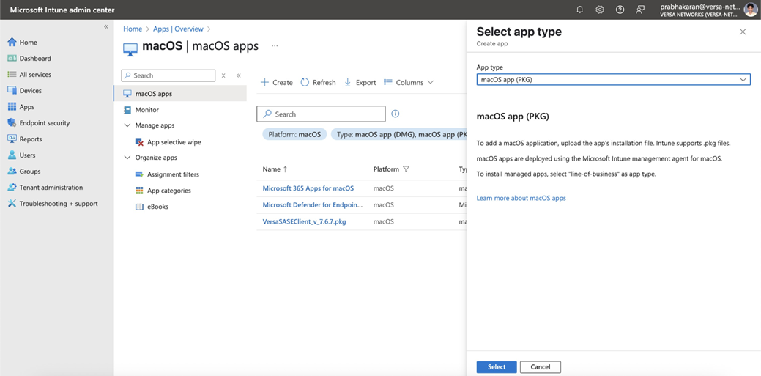Click the Troubleshooting + support icon
This screenshot has height=376, width=761.
click(12, 204)
